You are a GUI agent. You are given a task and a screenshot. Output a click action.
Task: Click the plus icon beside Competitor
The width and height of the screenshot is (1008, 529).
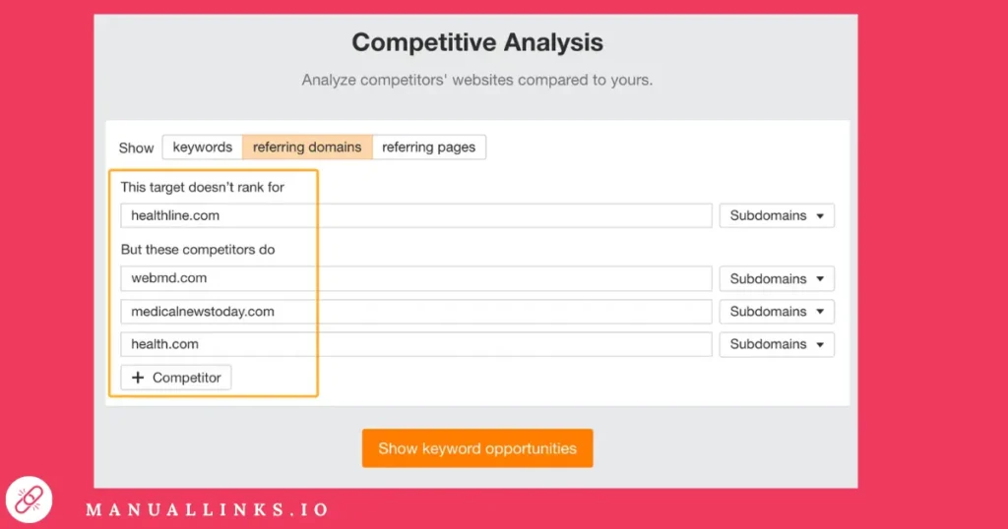[138, 378]
